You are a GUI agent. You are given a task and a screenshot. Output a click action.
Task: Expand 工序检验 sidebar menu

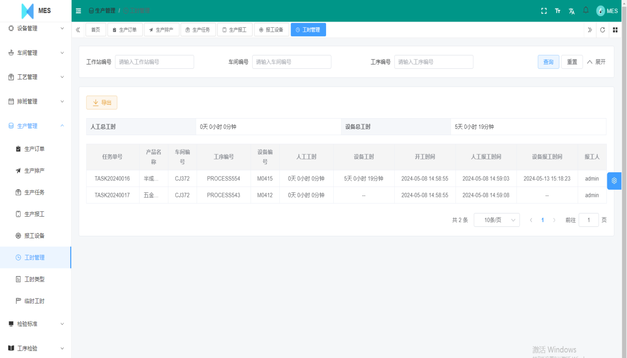(36, 348)
